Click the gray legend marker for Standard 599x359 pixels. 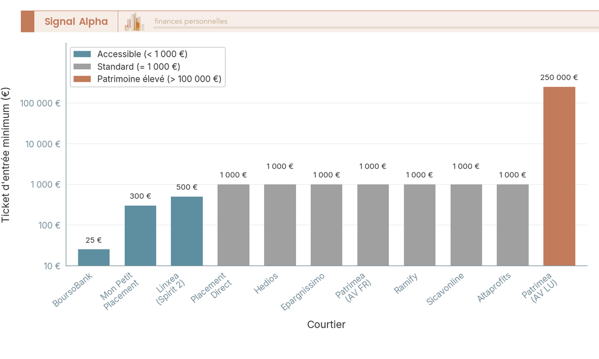[x=82, y=66]
